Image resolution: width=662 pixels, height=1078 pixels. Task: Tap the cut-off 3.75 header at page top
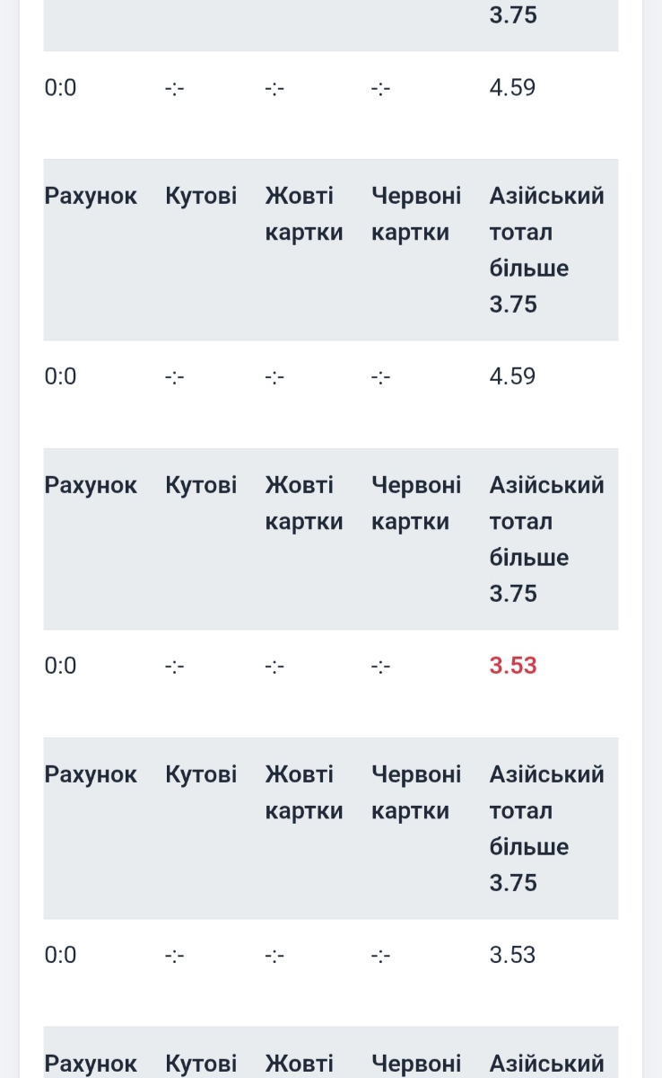pyautogui.click(x=513, y=16)
